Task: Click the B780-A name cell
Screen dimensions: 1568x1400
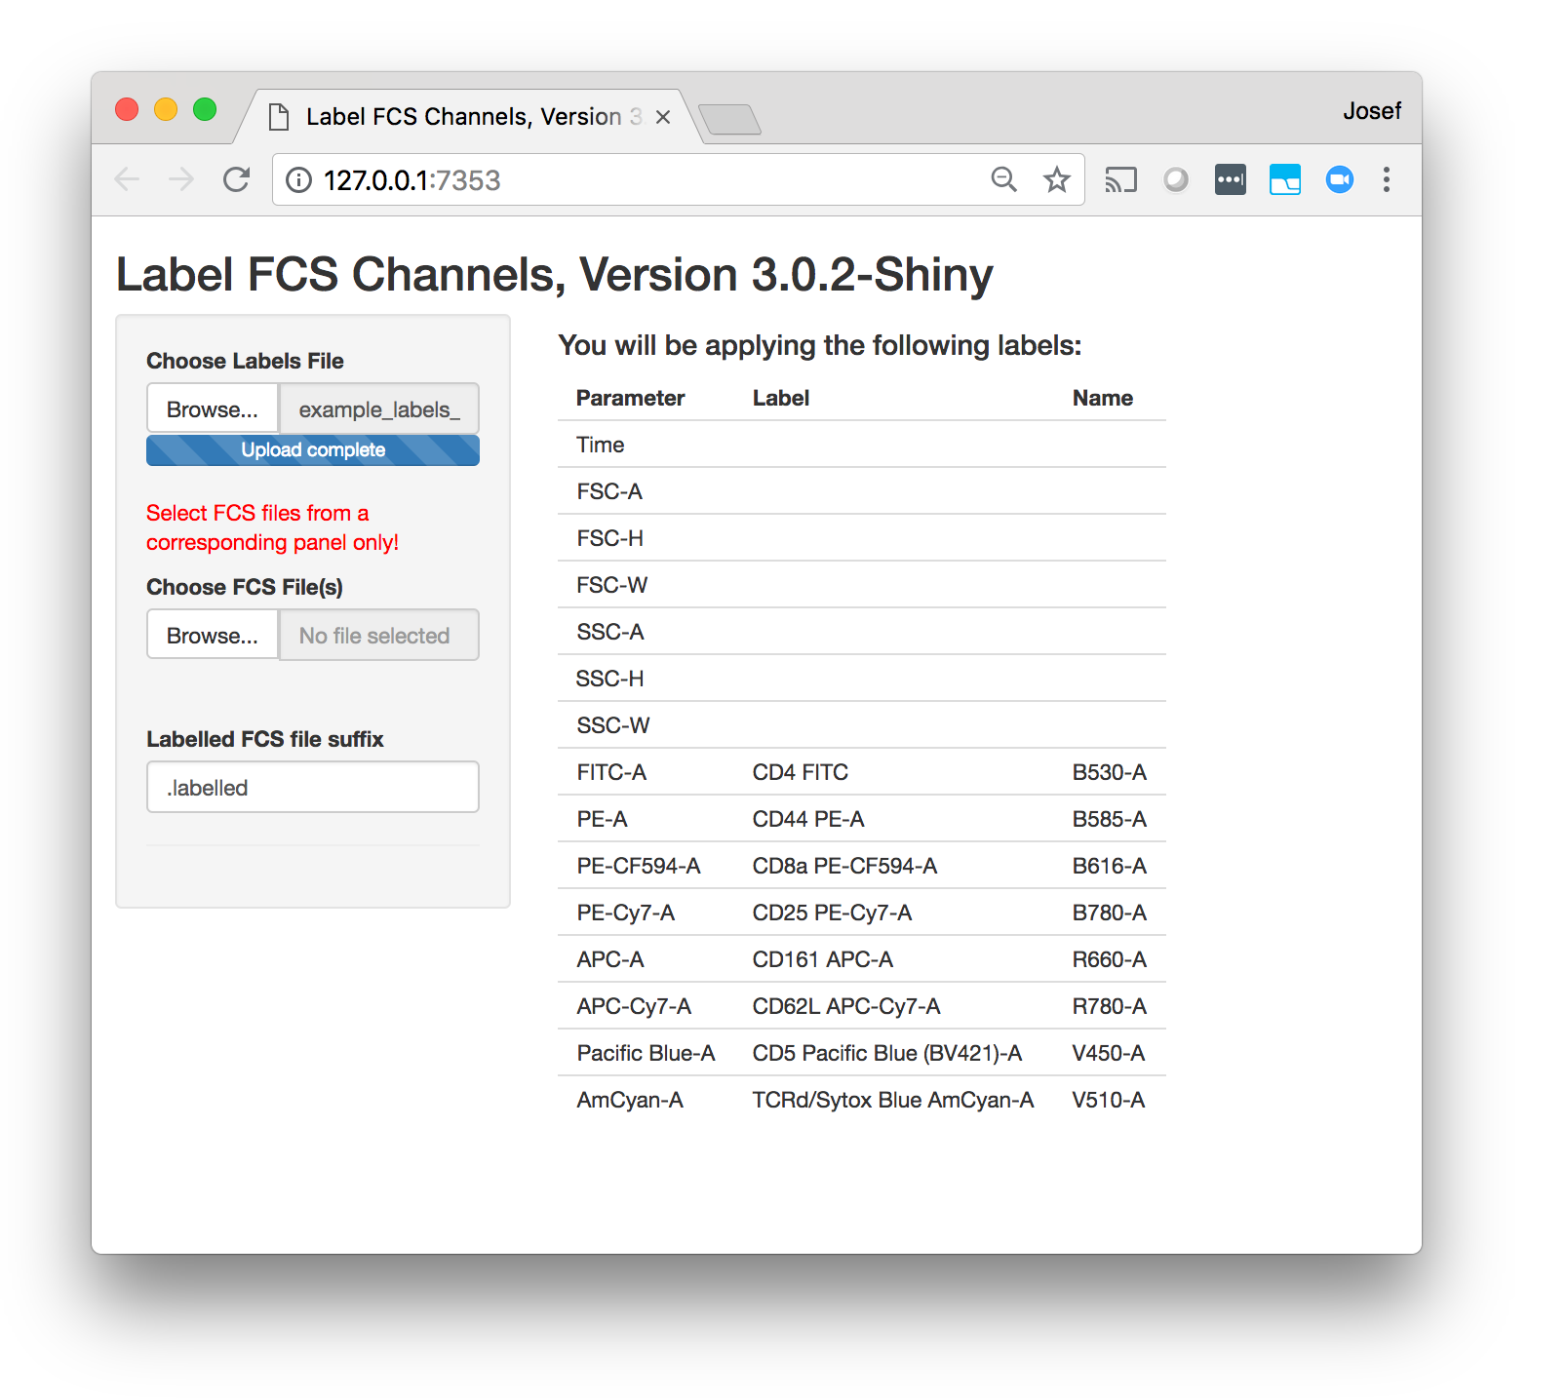Action: coord(1110,913)
